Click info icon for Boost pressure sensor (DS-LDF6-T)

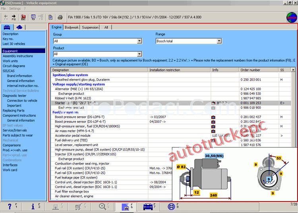[213, 117]
